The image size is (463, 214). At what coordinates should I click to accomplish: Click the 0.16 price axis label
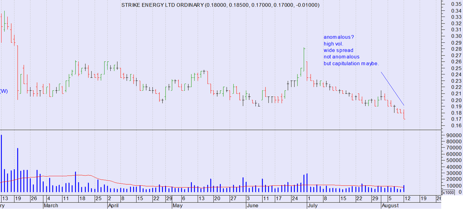456,126
